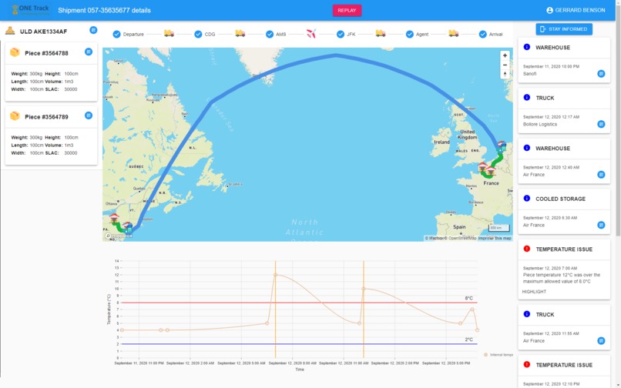
Task: Click truck icon between Agent and Arrival
Action: (x=454, y=34)
